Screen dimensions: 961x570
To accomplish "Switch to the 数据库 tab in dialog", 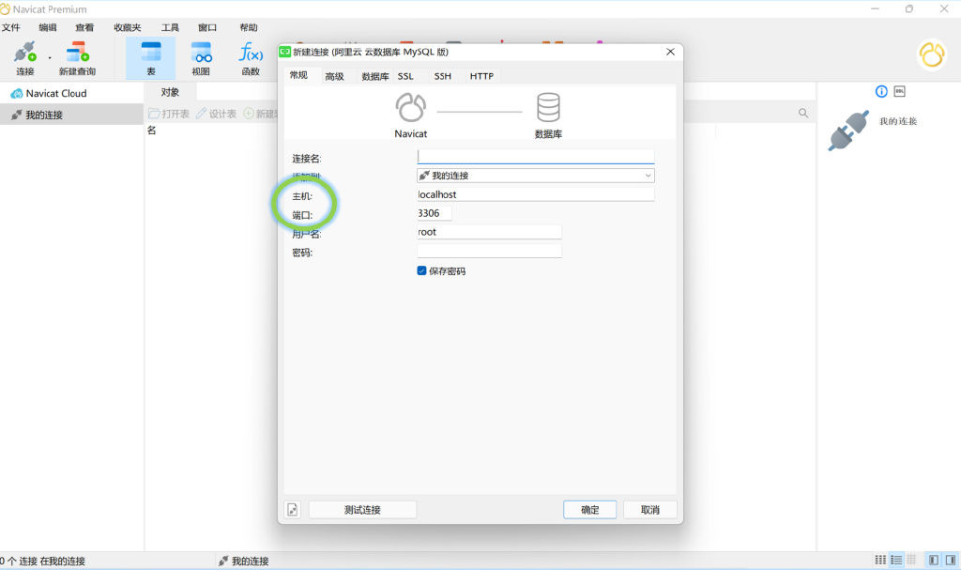I will (x=375, y=76).
